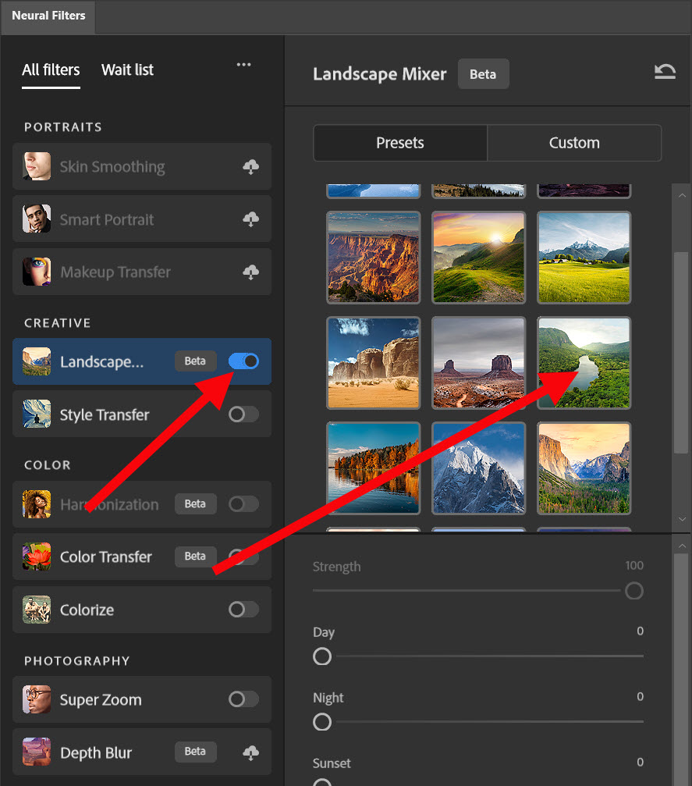
Task: Select the Skin Smoothing filter row
Action: click(142, 166)
